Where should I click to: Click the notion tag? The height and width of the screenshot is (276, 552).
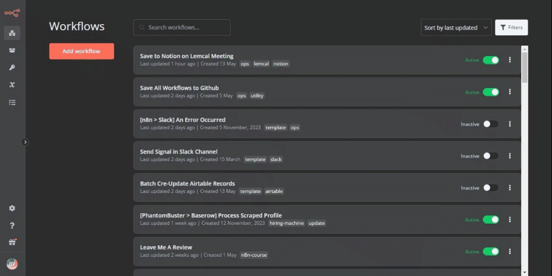click(x=281, y=63)
